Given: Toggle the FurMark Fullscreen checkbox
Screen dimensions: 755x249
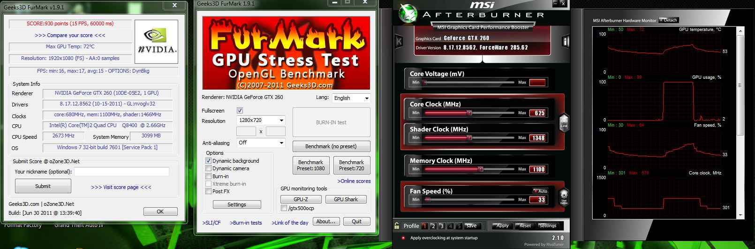Looking at the screenshot, I should coord(240,111).
